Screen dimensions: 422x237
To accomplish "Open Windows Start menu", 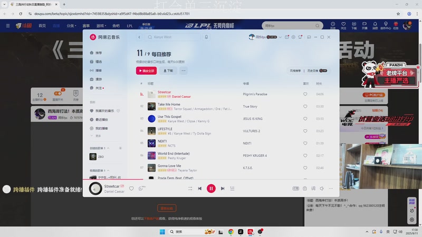I will tap(162, 232).
